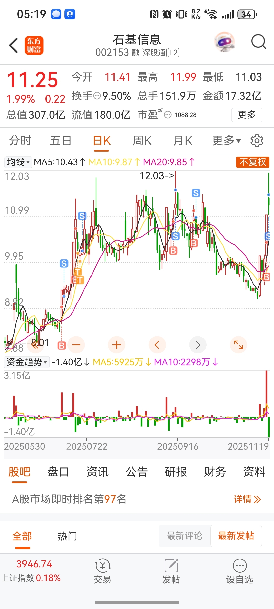Tap the 金额17.32亿 value
The width and height of the screenshot is (274, 609).
click(x=232, y=96)
